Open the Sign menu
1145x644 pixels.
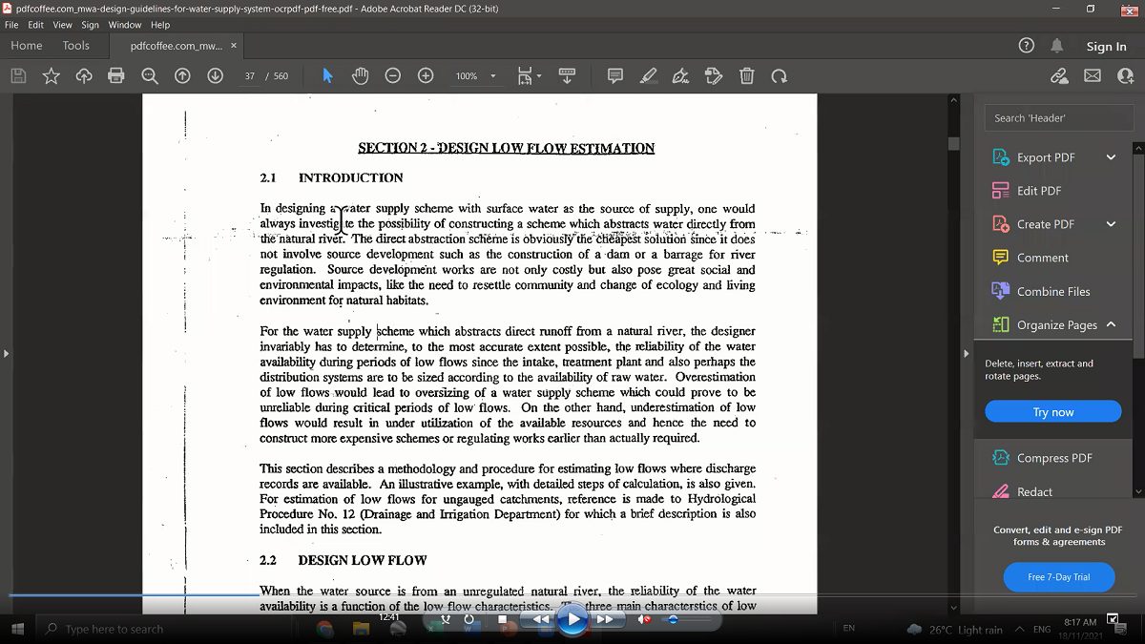coord(90,25)
